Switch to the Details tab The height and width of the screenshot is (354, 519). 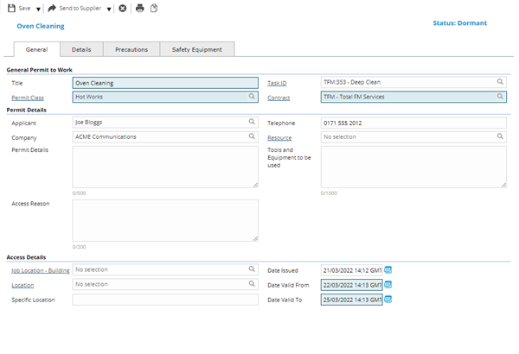pyautogui.click(x=81, y=50)
